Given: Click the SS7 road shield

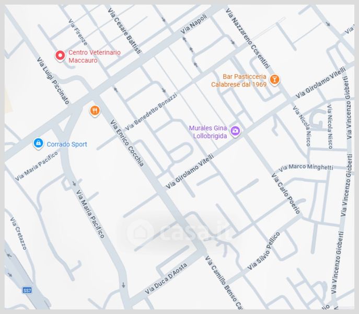Looking at the screenshot, I should click(27, 290).
